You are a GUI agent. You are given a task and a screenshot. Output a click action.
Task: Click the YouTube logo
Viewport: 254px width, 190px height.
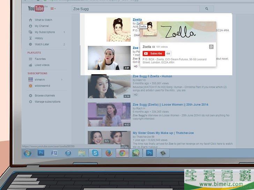[x=36, y=8]
